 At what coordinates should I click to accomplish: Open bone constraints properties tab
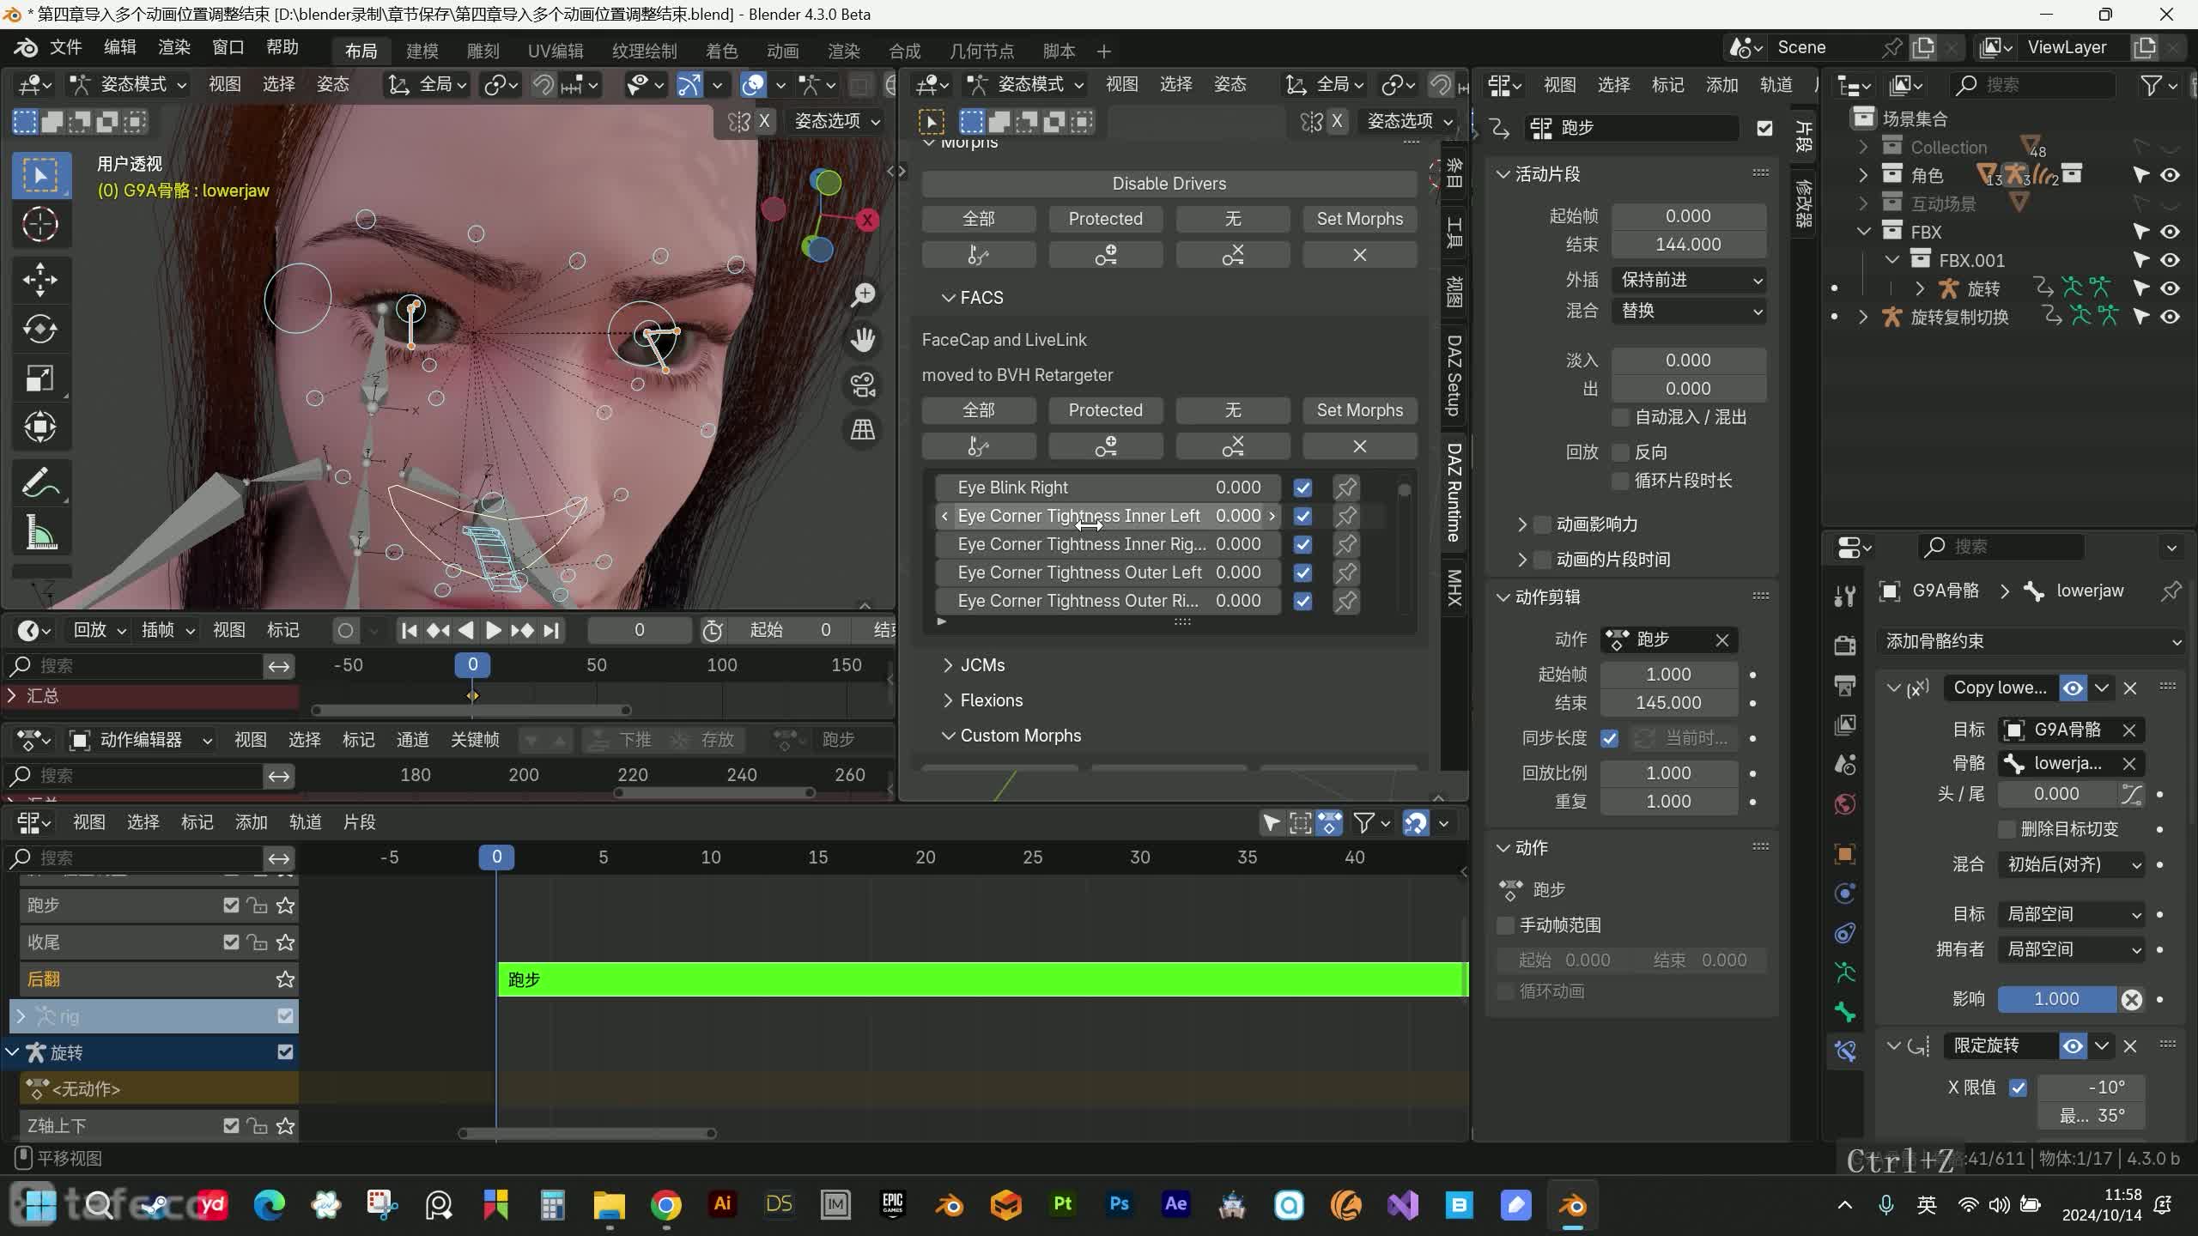pos(1845,1051)
